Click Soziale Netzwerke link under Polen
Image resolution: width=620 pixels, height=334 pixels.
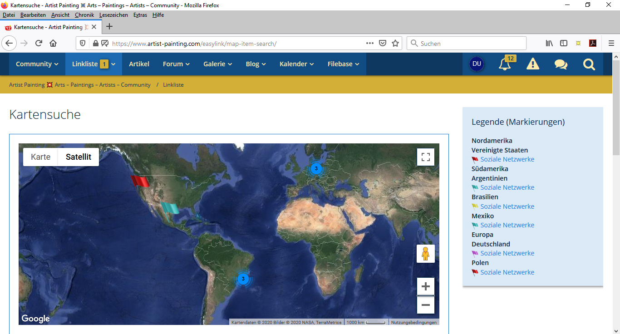click(507, 272)
